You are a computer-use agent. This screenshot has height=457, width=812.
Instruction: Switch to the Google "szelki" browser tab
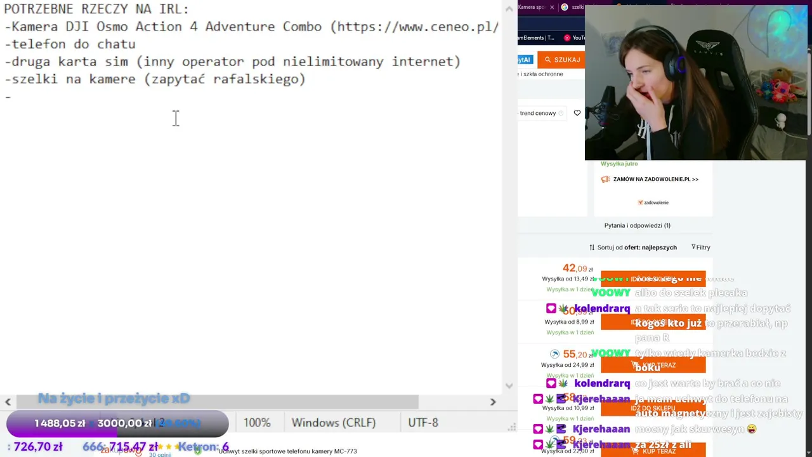point(573,8)
